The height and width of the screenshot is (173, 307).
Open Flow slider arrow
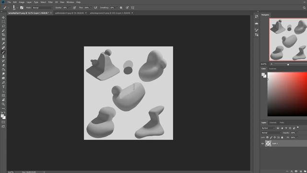pyautogui.click(x=91, y=8)
